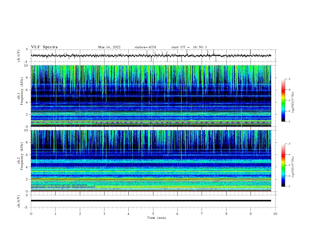
Task: Click the "-7" label on the upper colorbar
Action: [288, 122]
